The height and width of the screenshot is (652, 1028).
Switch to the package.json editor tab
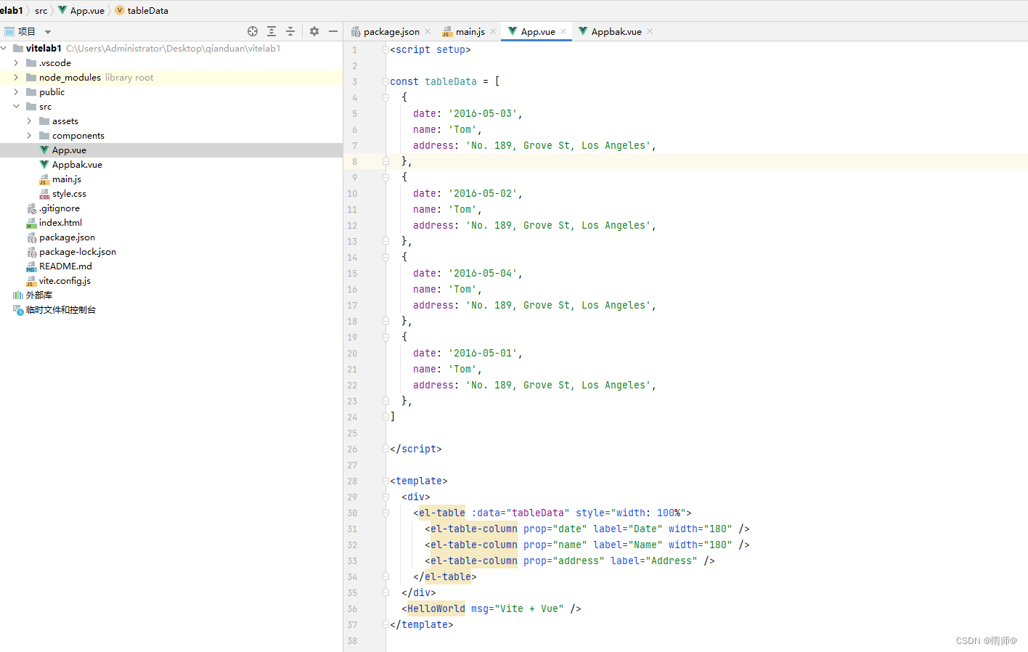click(x=390, y=31)
